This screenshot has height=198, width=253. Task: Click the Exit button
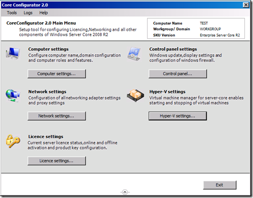(x=220, y=185)
